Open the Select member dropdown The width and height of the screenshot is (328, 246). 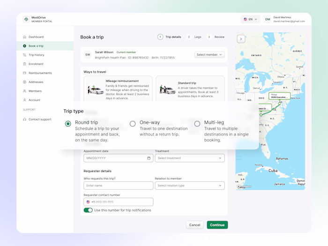point(209,55)
